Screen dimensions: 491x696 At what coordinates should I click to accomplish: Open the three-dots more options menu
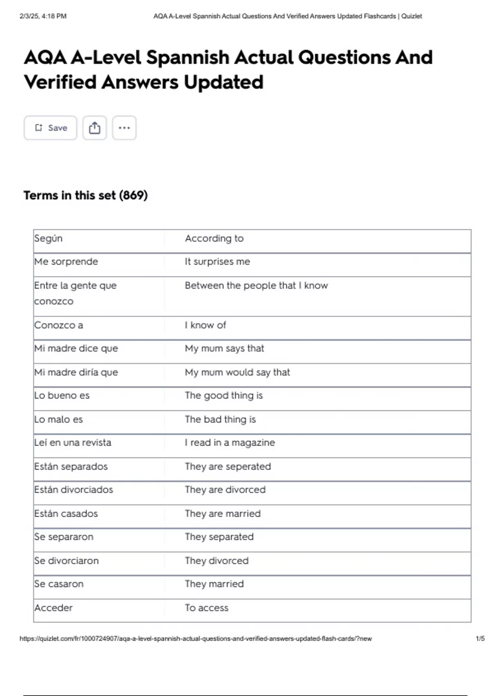pos(124,128)
